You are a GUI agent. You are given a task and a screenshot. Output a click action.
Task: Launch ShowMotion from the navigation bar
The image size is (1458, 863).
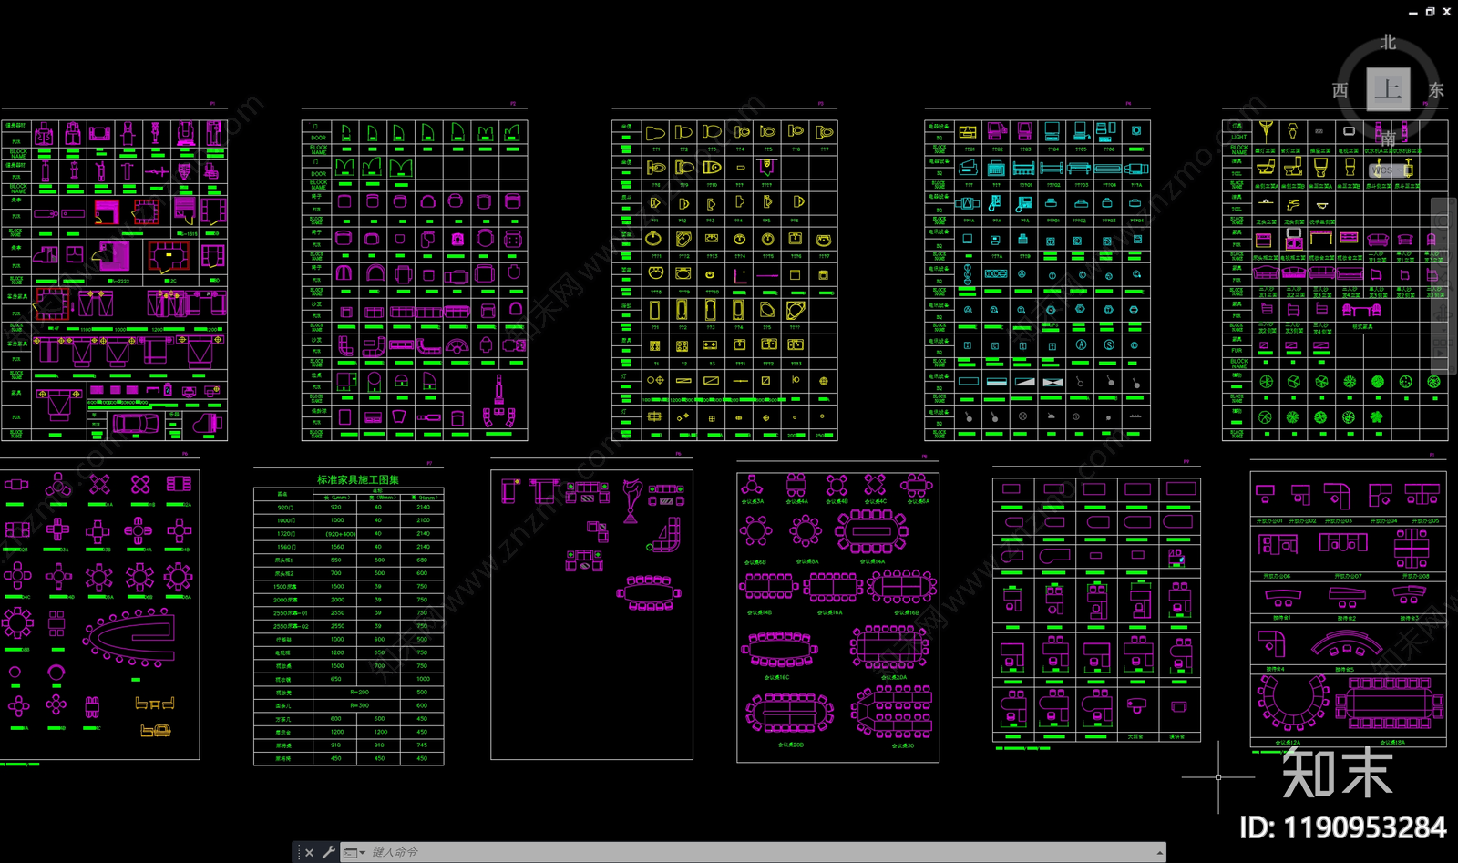pos(1439,348)
